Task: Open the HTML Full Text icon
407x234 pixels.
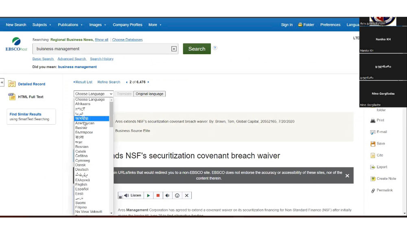Action: [12, 97]
